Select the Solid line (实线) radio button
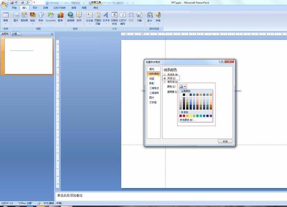This screenshot has height=207, width=287. (x=165, y=78)
